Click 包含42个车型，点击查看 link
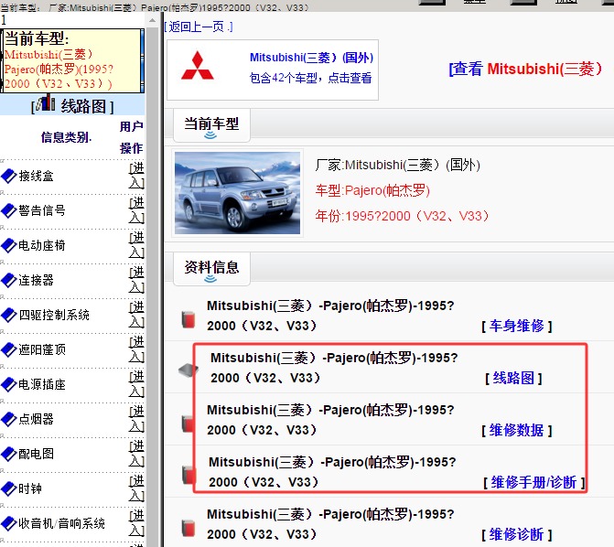614x547 pixels. (x=310, y=78)
